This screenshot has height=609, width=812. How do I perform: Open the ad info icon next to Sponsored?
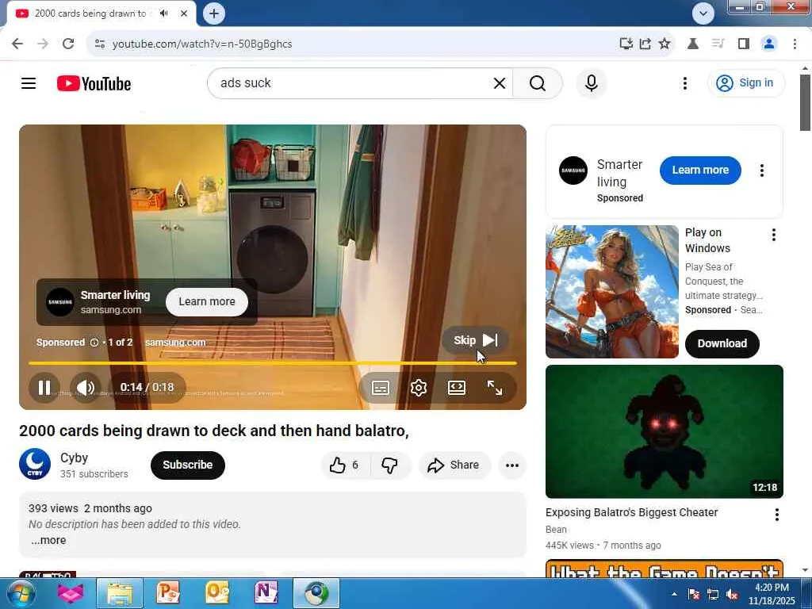pyautogui.click(x=94, y=343)
